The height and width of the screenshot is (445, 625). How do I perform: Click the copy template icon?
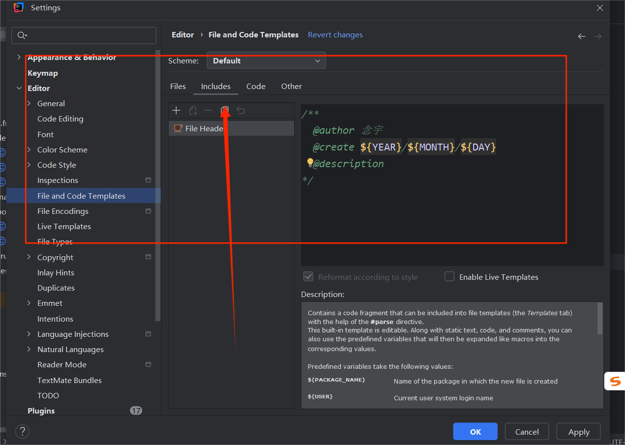coord(225,110)
